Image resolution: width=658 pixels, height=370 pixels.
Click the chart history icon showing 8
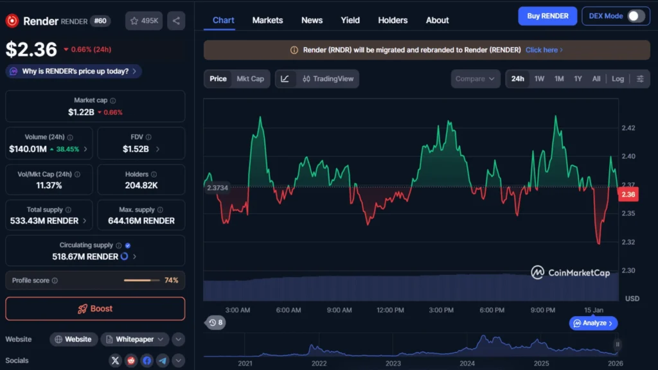coord(215,322)
